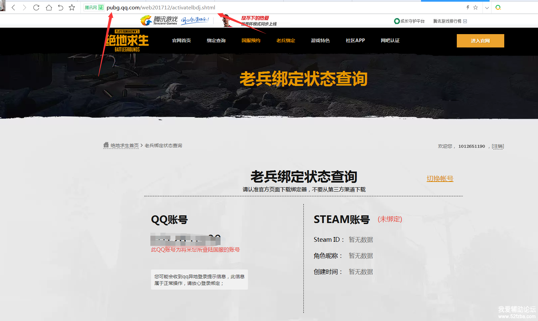Click the 360 search icon beside address bar
The width and height of the screenshot is (538, 321).
[x=498, y=7]
